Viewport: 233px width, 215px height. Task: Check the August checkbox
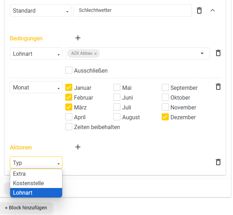117,117
